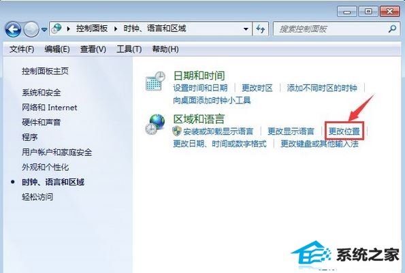Open 更改键盘或其他输入法 link
This screenshot has width=405, height=273.
319,144
